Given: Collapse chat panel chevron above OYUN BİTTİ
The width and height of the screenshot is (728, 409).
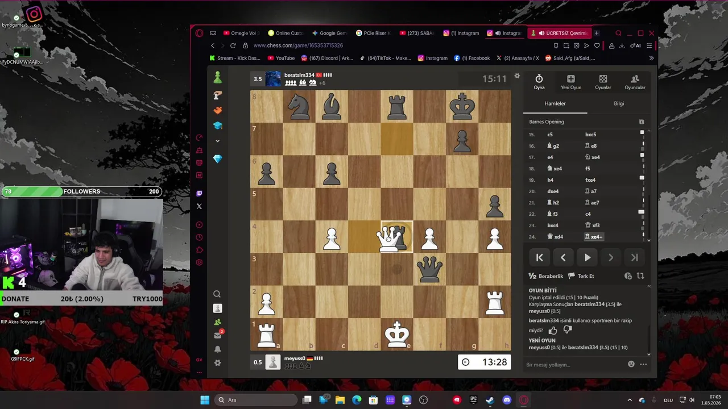Looking at the screenshot, I should [x=649, y=286].
